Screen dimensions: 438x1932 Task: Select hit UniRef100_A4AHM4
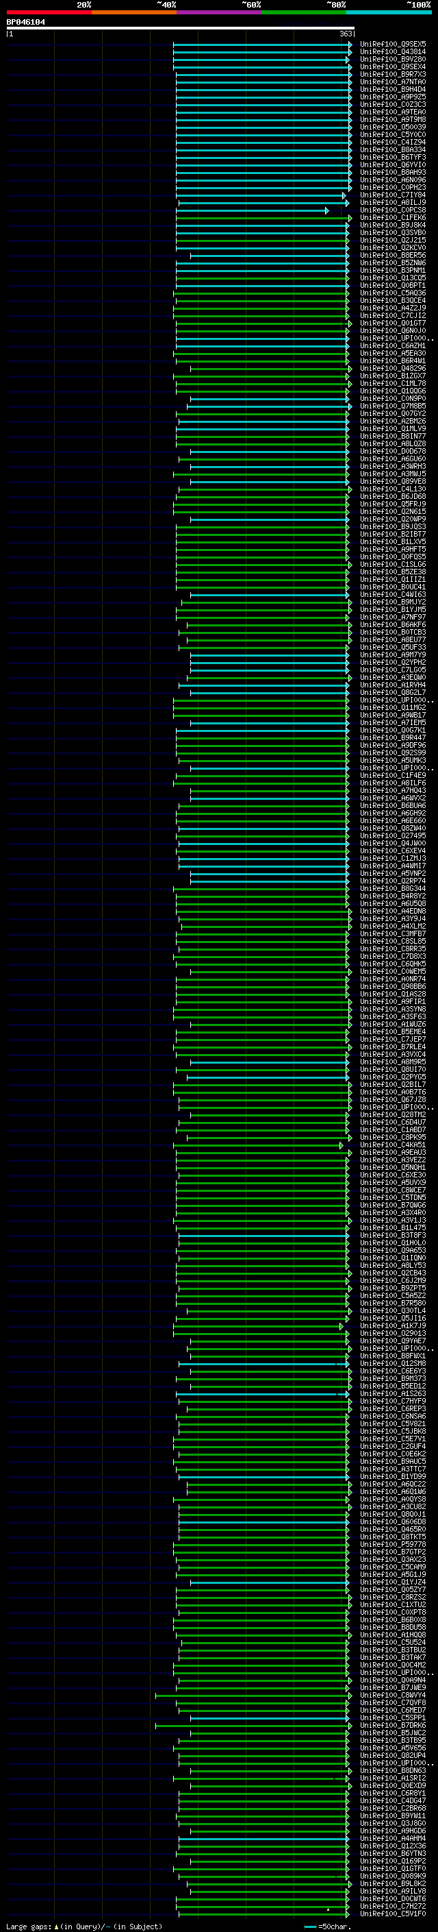pyautogui.click(x=392, y=1838)
